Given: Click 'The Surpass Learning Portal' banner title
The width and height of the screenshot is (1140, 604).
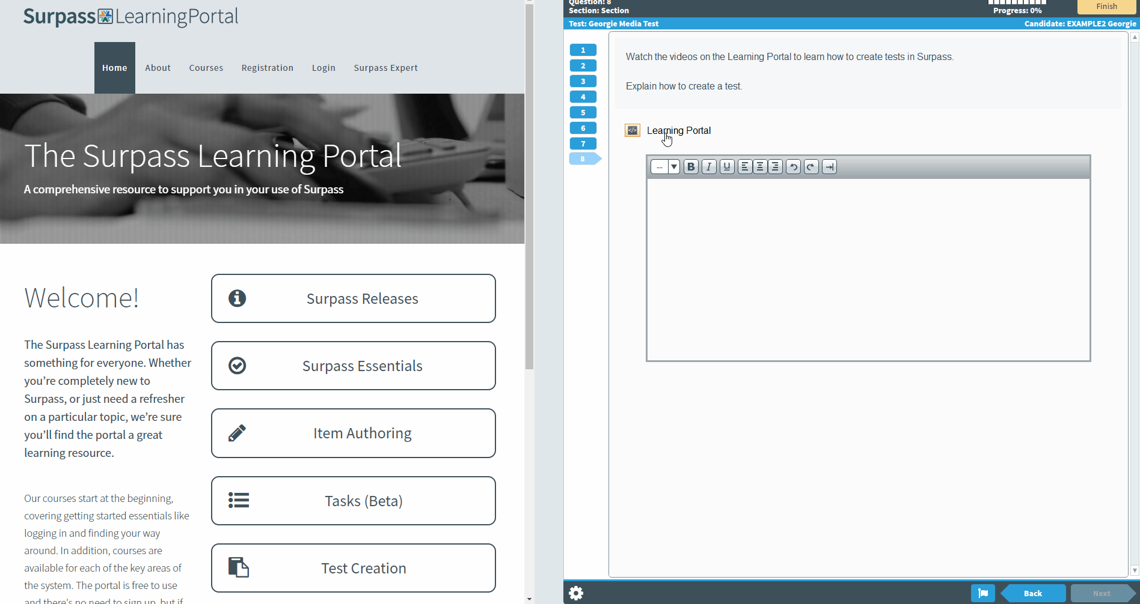Looking at the screenshot, I should (213, 156).
